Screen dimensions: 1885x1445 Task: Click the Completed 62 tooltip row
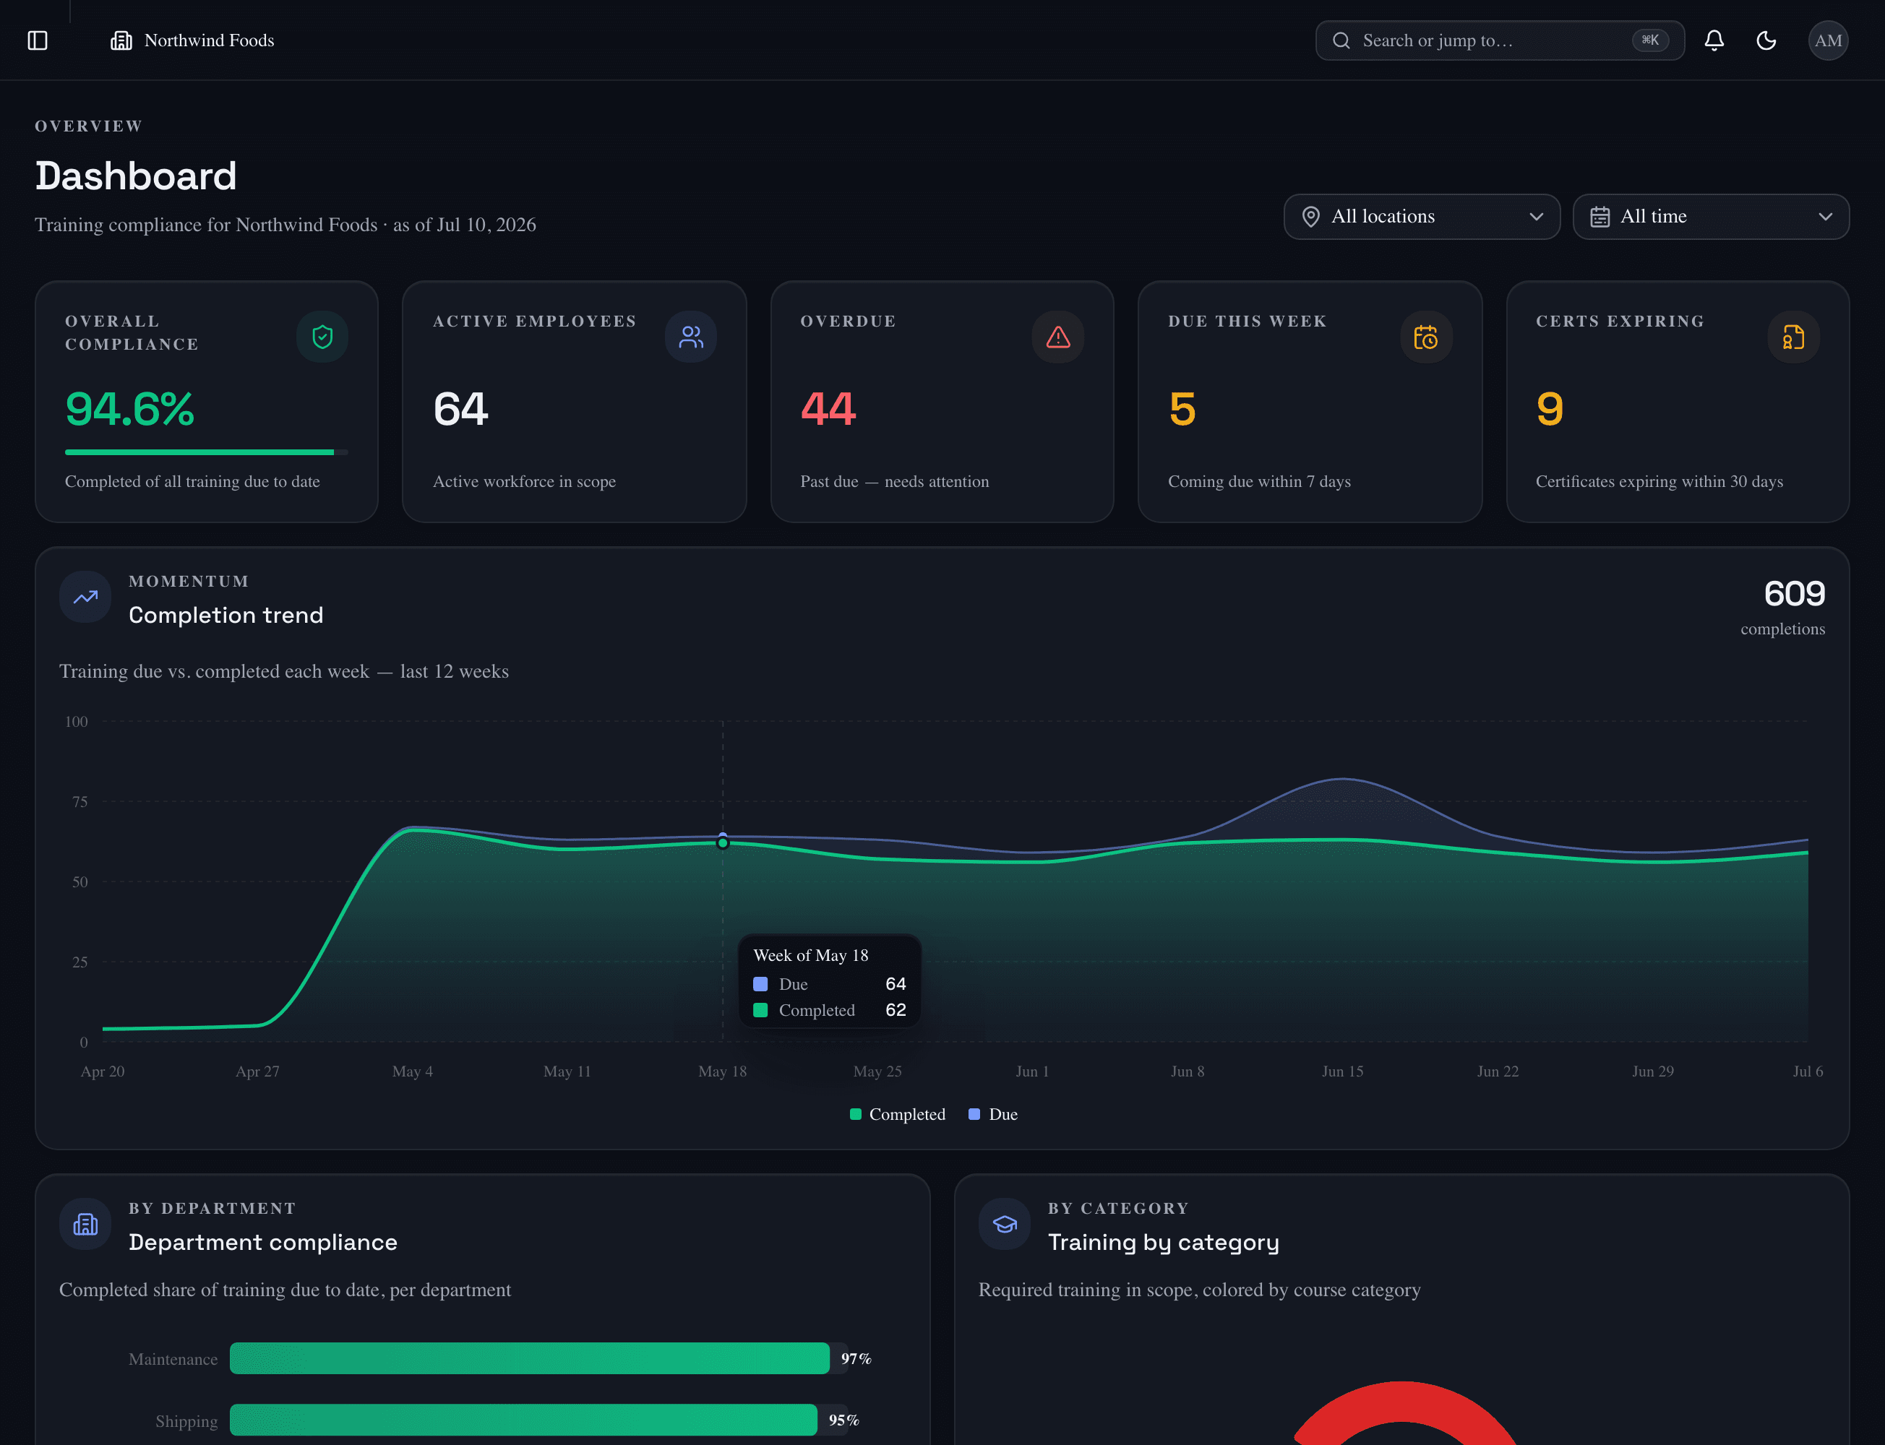[829, 1010]
